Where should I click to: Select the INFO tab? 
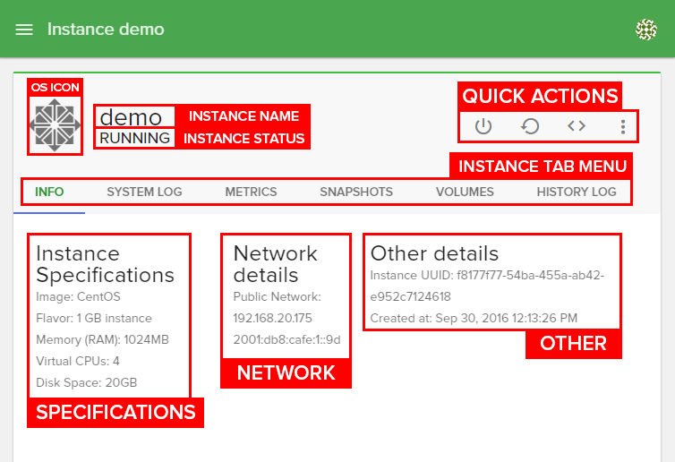pos(49,192)
